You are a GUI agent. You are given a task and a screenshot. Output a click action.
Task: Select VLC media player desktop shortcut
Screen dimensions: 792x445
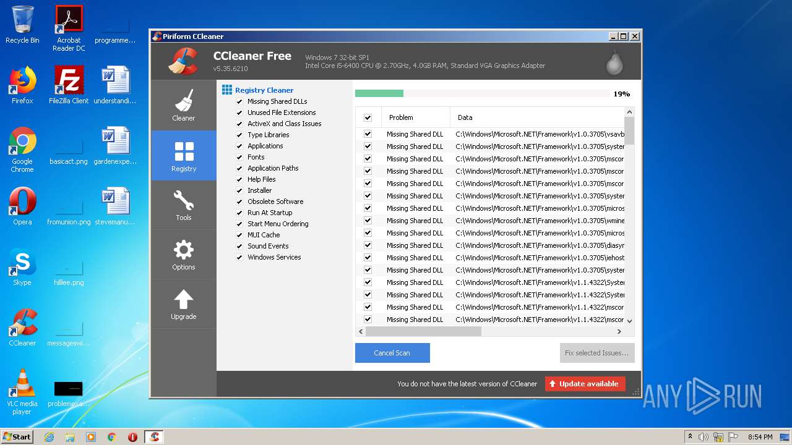22,392
